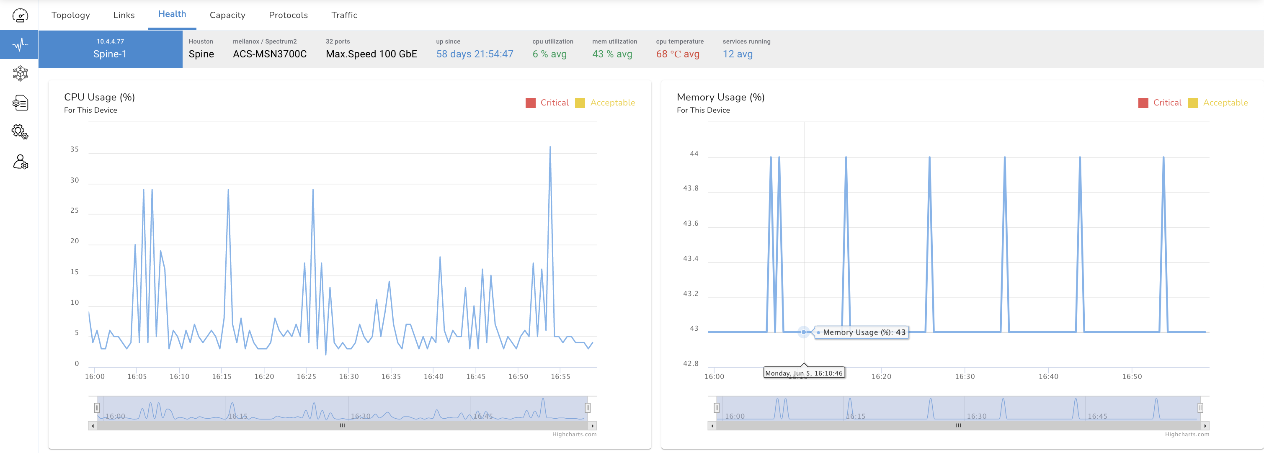The height and width of the screenshot is (453, 1264).
Task: Click CPU navigator left range handle
Action: pos(97,408)
